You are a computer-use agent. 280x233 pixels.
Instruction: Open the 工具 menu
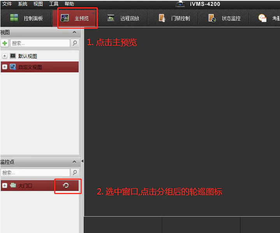(x=54, y=4)
